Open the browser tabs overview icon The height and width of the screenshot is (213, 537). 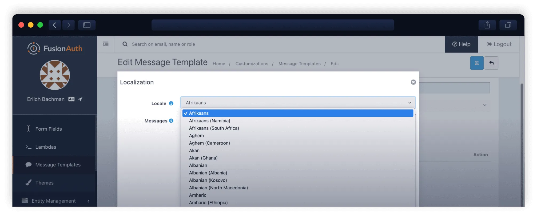coord(508,25)
